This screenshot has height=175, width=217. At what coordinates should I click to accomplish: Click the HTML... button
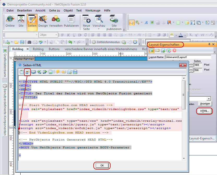click(204, 111)
